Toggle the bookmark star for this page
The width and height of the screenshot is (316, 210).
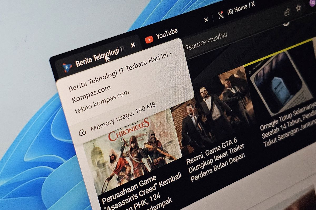(x=298, y=8)
